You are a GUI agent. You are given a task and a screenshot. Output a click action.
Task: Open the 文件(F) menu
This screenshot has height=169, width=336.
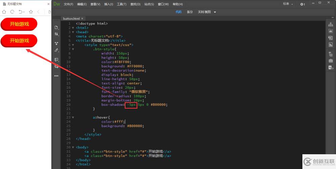pyautogui.click(x=68, y=4)
